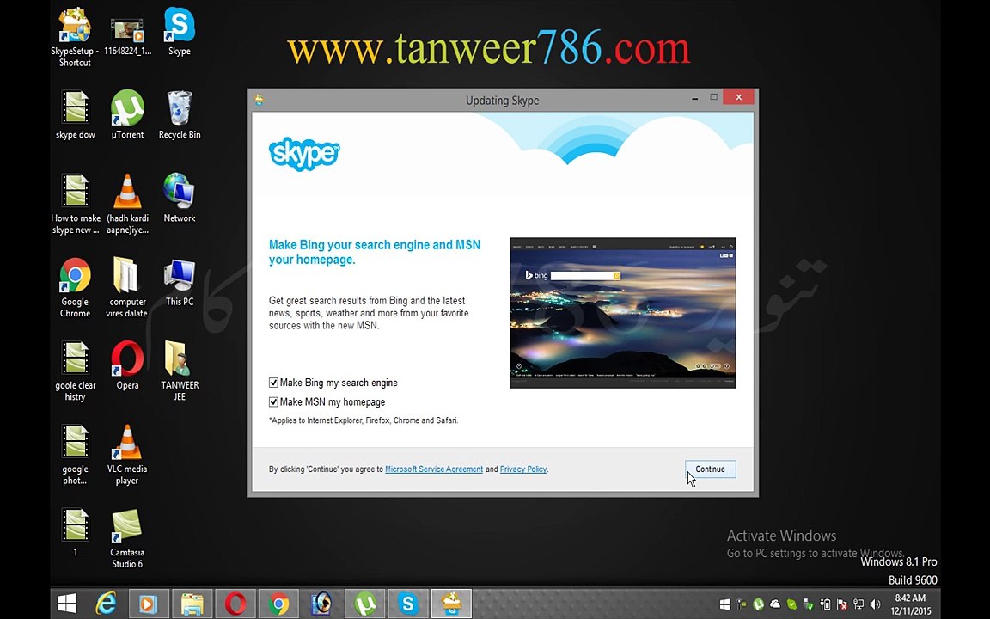Open the SkypeSetup Shortcut desktop icon

[x=75, y=35]
